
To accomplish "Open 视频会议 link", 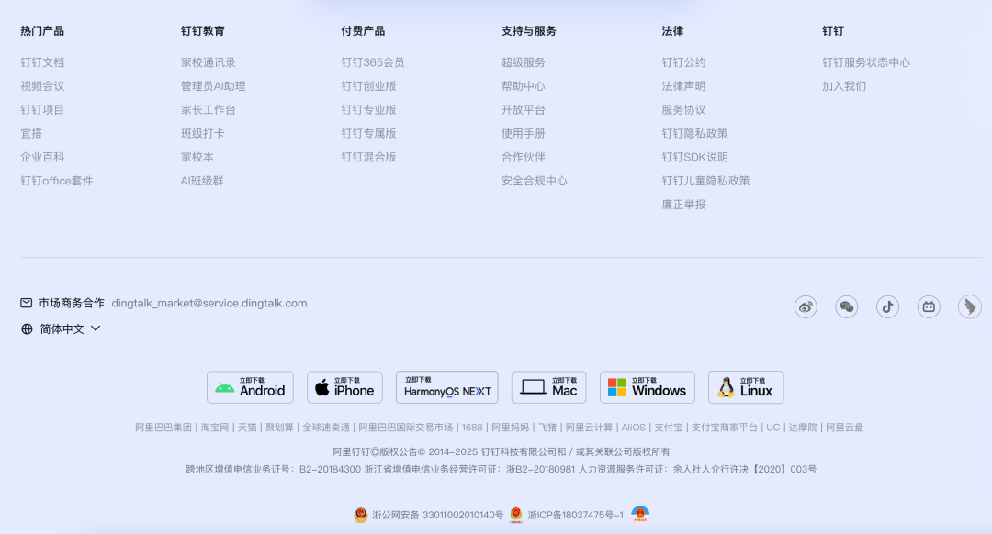I will click(42, 86).
